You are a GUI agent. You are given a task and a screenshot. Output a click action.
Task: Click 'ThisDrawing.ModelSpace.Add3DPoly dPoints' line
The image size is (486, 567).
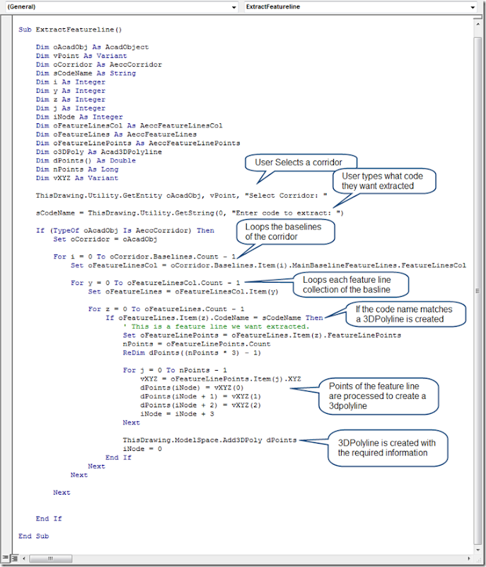[x=209, y=439]
